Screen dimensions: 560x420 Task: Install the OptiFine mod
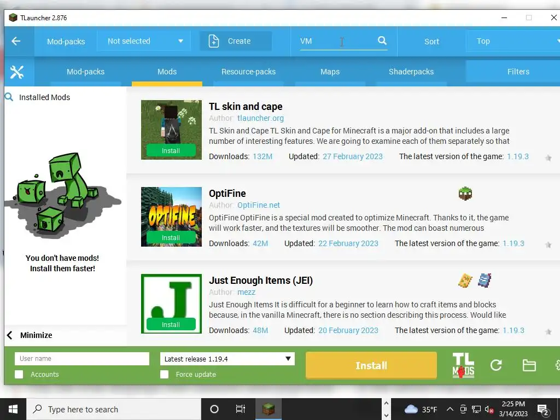point(171,237)
